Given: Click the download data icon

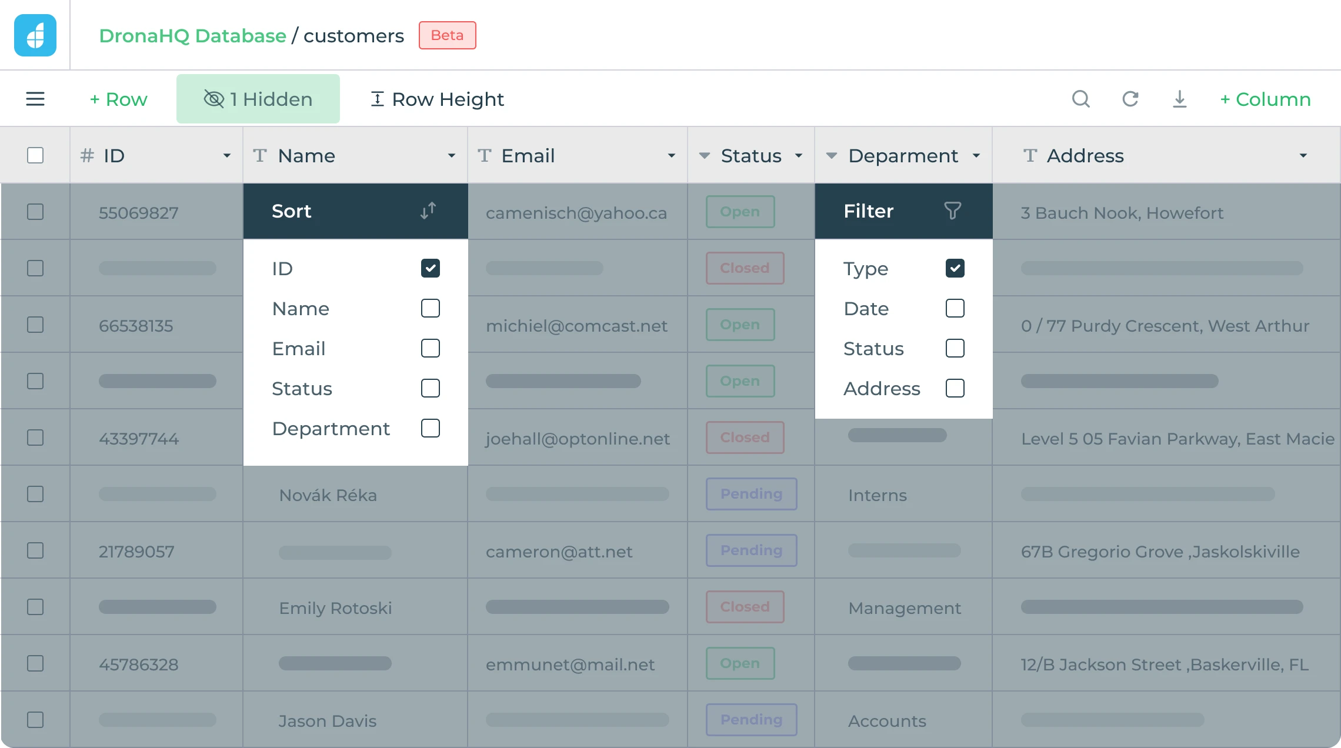Looking at the screenshot, I should coord(1179,99).
